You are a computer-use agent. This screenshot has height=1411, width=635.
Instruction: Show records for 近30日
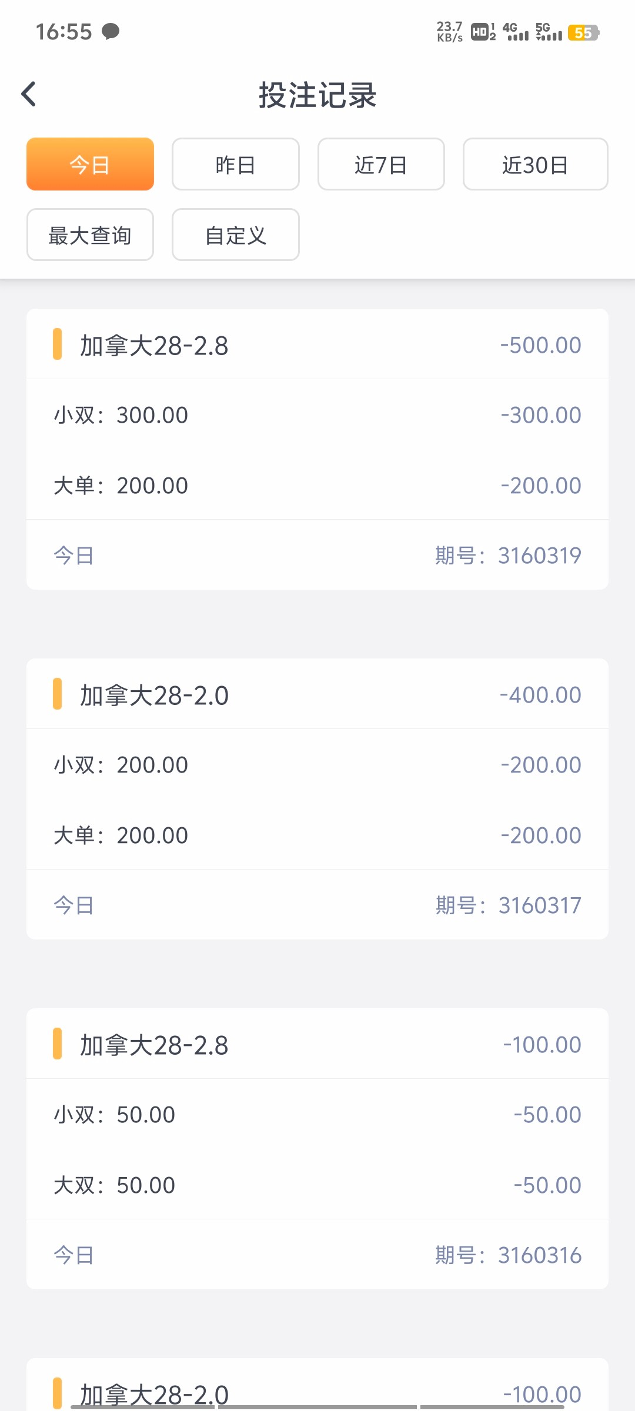pyautogui.click(x=535, y=165)
